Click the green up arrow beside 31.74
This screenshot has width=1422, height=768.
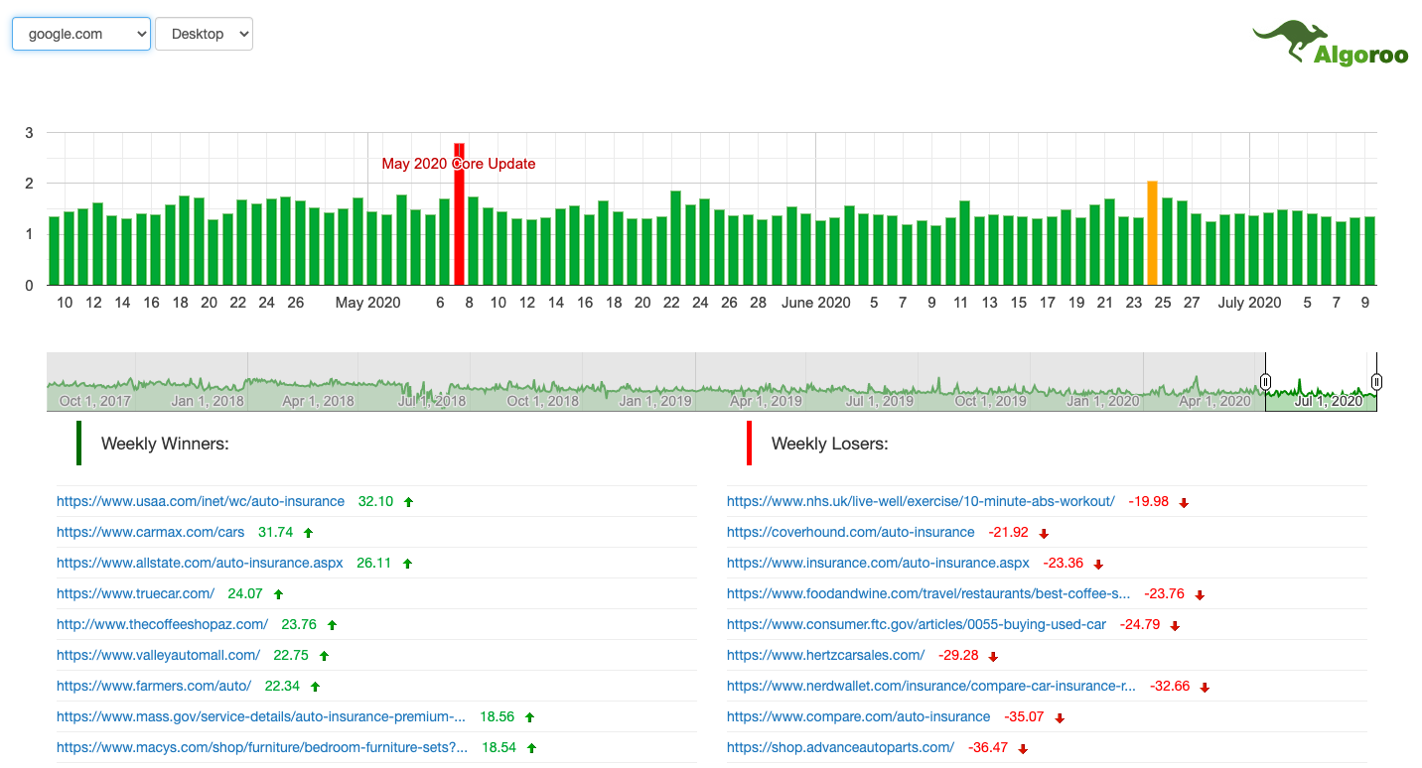(x=308, y=533)
